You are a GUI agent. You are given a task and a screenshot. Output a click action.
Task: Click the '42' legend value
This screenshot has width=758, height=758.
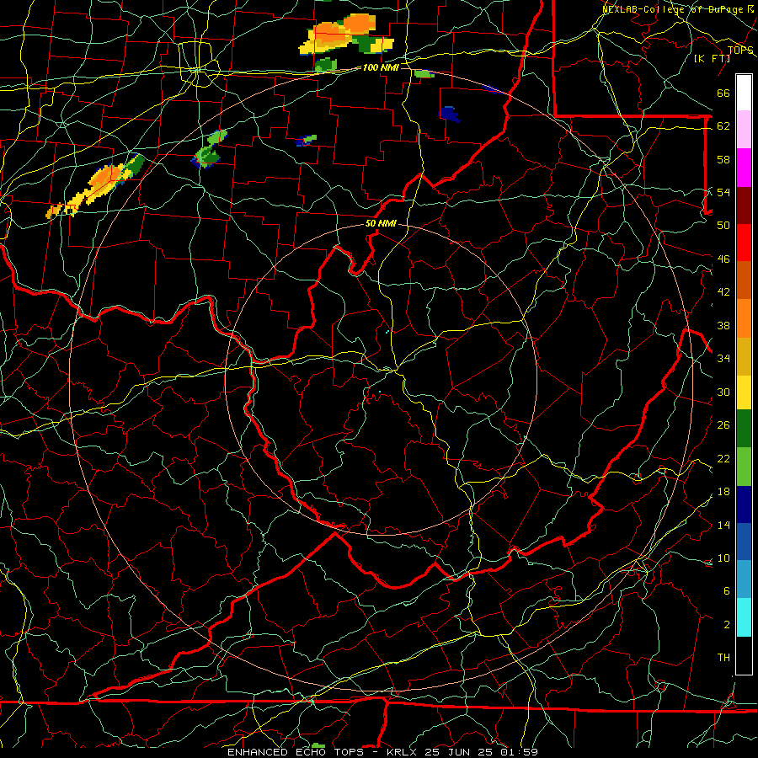[x=723, y=292]
